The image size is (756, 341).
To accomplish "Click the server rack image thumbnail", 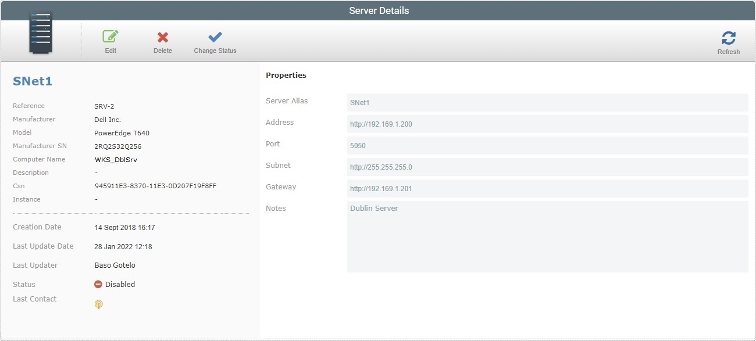I will (x=40, y=32).
